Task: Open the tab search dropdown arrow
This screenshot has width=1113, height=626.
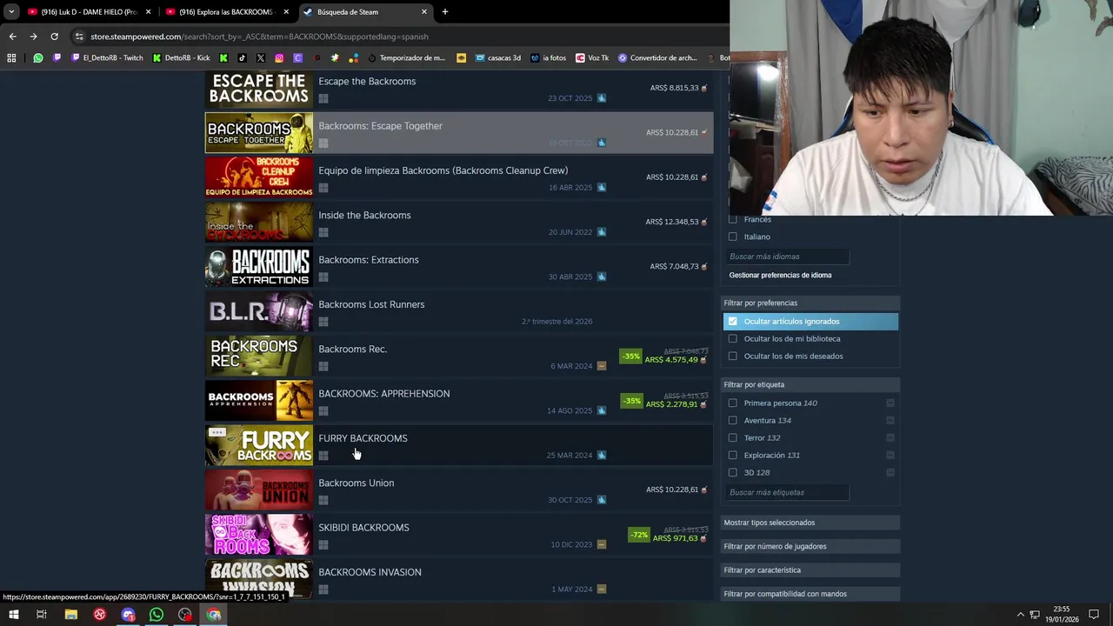Action: click(x=11, y=12)
